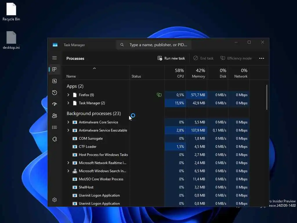Screen dimensions: 297x223
Task: Click Firefox memory value 571,7 MB
Action: tap(198, 95)
